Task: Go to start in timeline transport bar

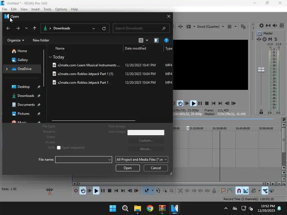Action: pos(116,191)
